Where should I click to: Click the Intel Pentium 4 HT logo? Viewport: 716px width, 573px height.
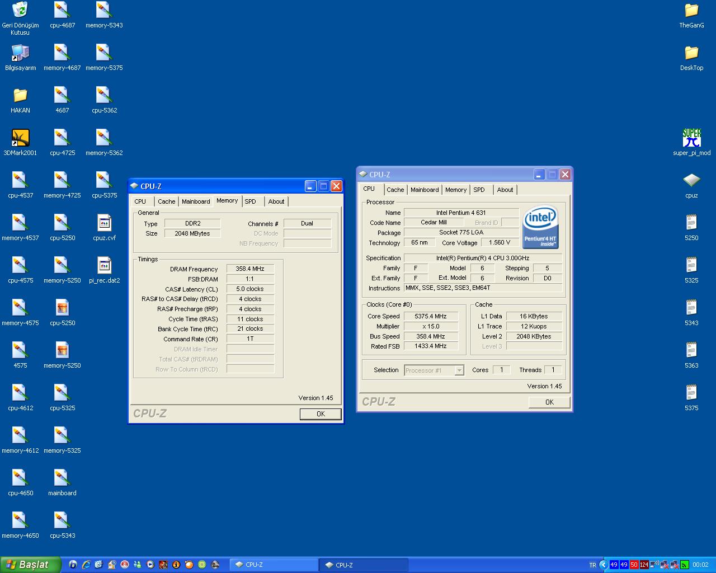(x=540, y=227)
